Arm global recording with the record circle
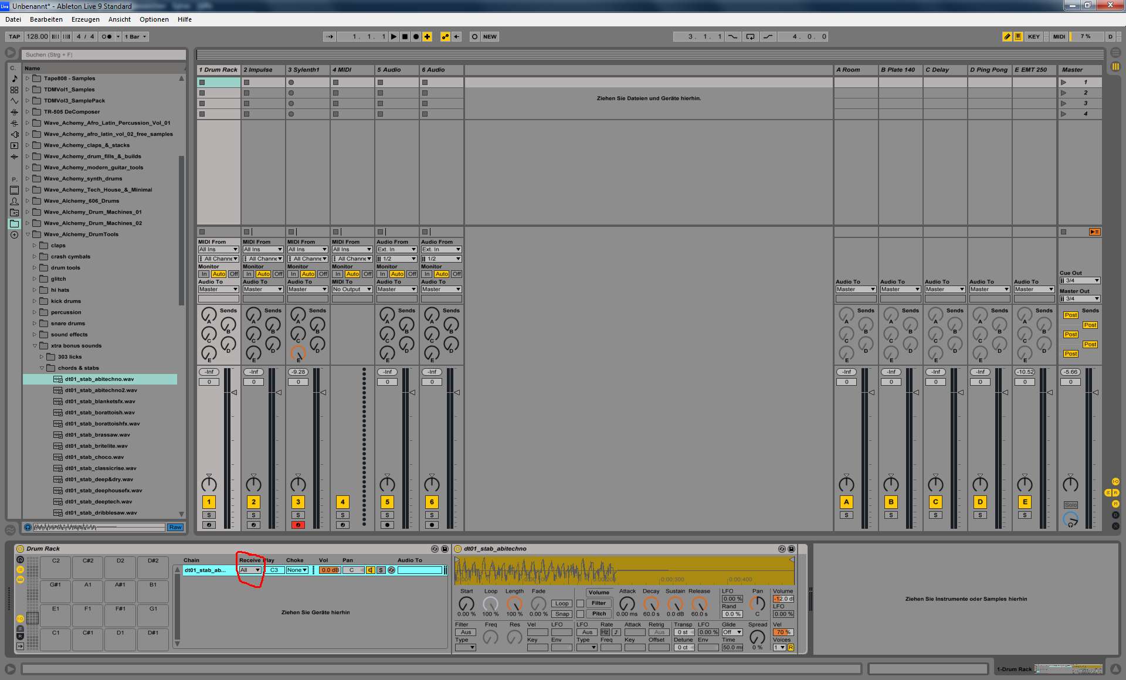The width and height of the screenshot is (1126, 680). [x=415, y=36]
